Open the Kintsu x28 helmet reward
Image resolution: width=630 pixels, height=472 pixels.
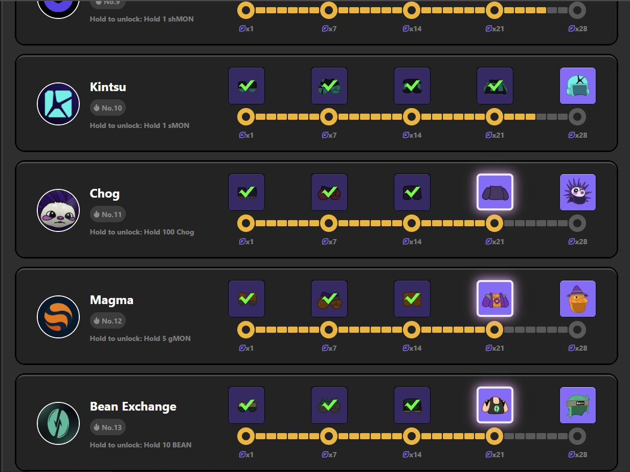click(x=577, y=85)
